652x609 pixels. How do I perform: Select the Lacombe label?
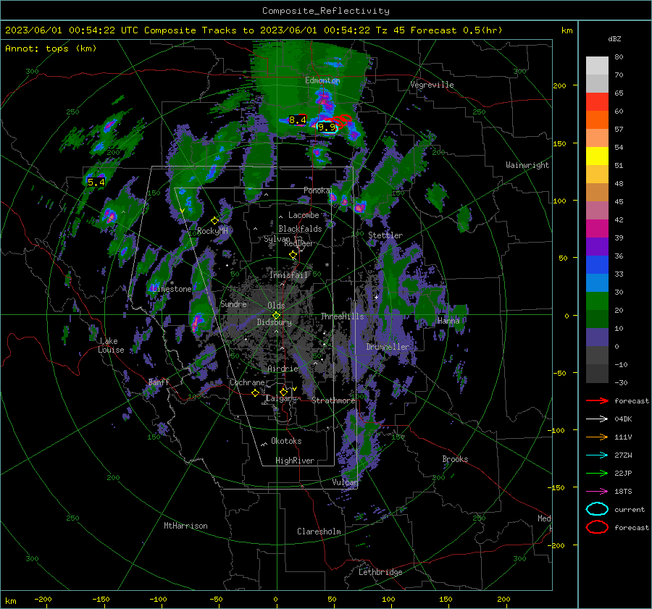(304, 215)
